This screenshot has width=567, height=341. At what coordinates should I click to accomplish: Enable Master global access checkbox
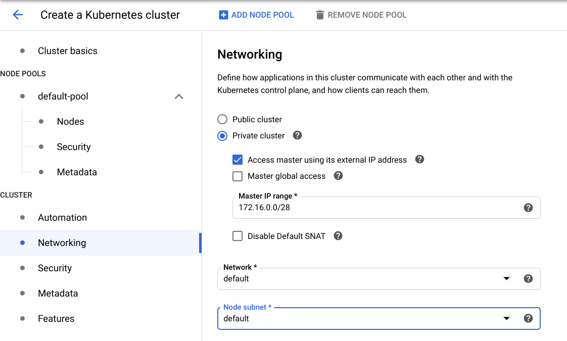pos(238,176)
